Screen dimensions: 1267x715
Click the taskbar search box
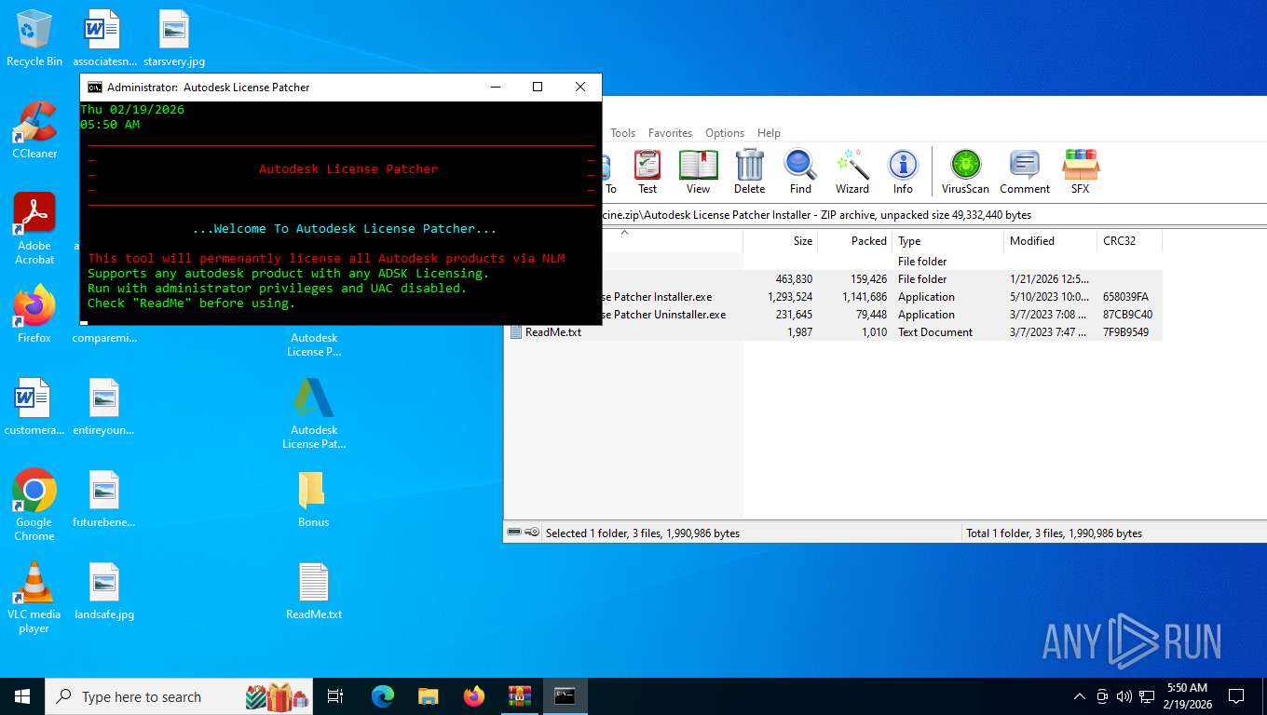point(181,696)
